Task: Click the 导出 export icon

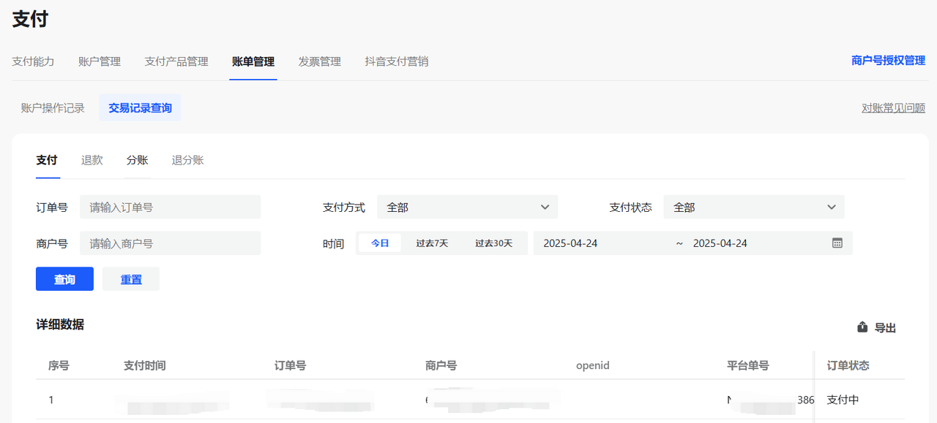Action: pos(862,327)
